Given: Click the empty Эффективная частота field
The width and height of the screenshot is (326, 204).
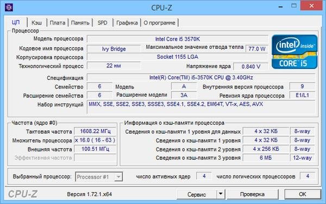Looking at the screenshot, I should click(x=95, y=158).
